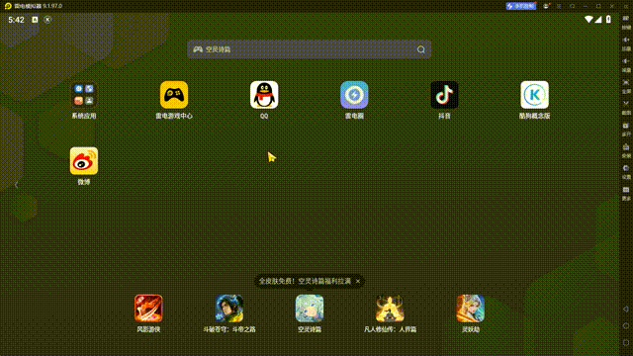Click the battery status icon

608,20
